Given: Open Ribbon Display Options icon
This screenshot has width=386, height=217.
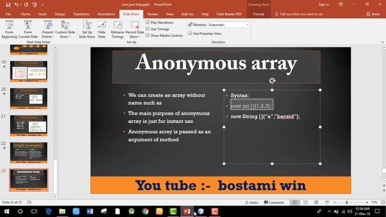Looking at the screenshot, I should click(341, 4).
